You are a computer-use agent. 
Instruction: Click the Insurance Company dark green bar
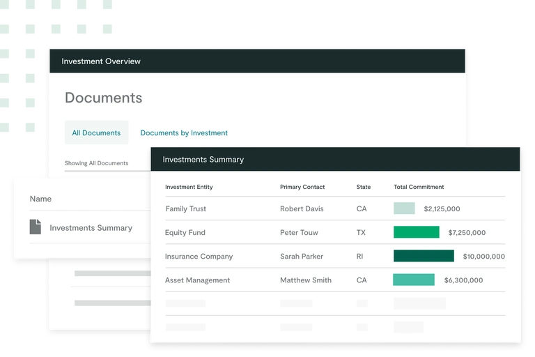pos(424,256)
